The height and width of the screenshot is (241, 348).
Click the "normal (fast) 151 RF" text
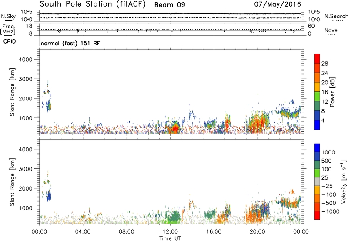coord(70,43)
